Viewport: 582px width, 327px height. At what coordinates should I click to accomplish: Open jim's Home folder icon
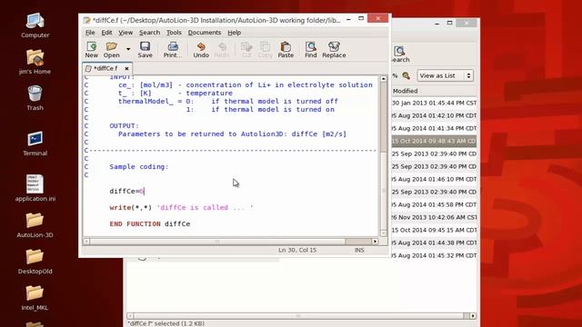click(35, 62)
